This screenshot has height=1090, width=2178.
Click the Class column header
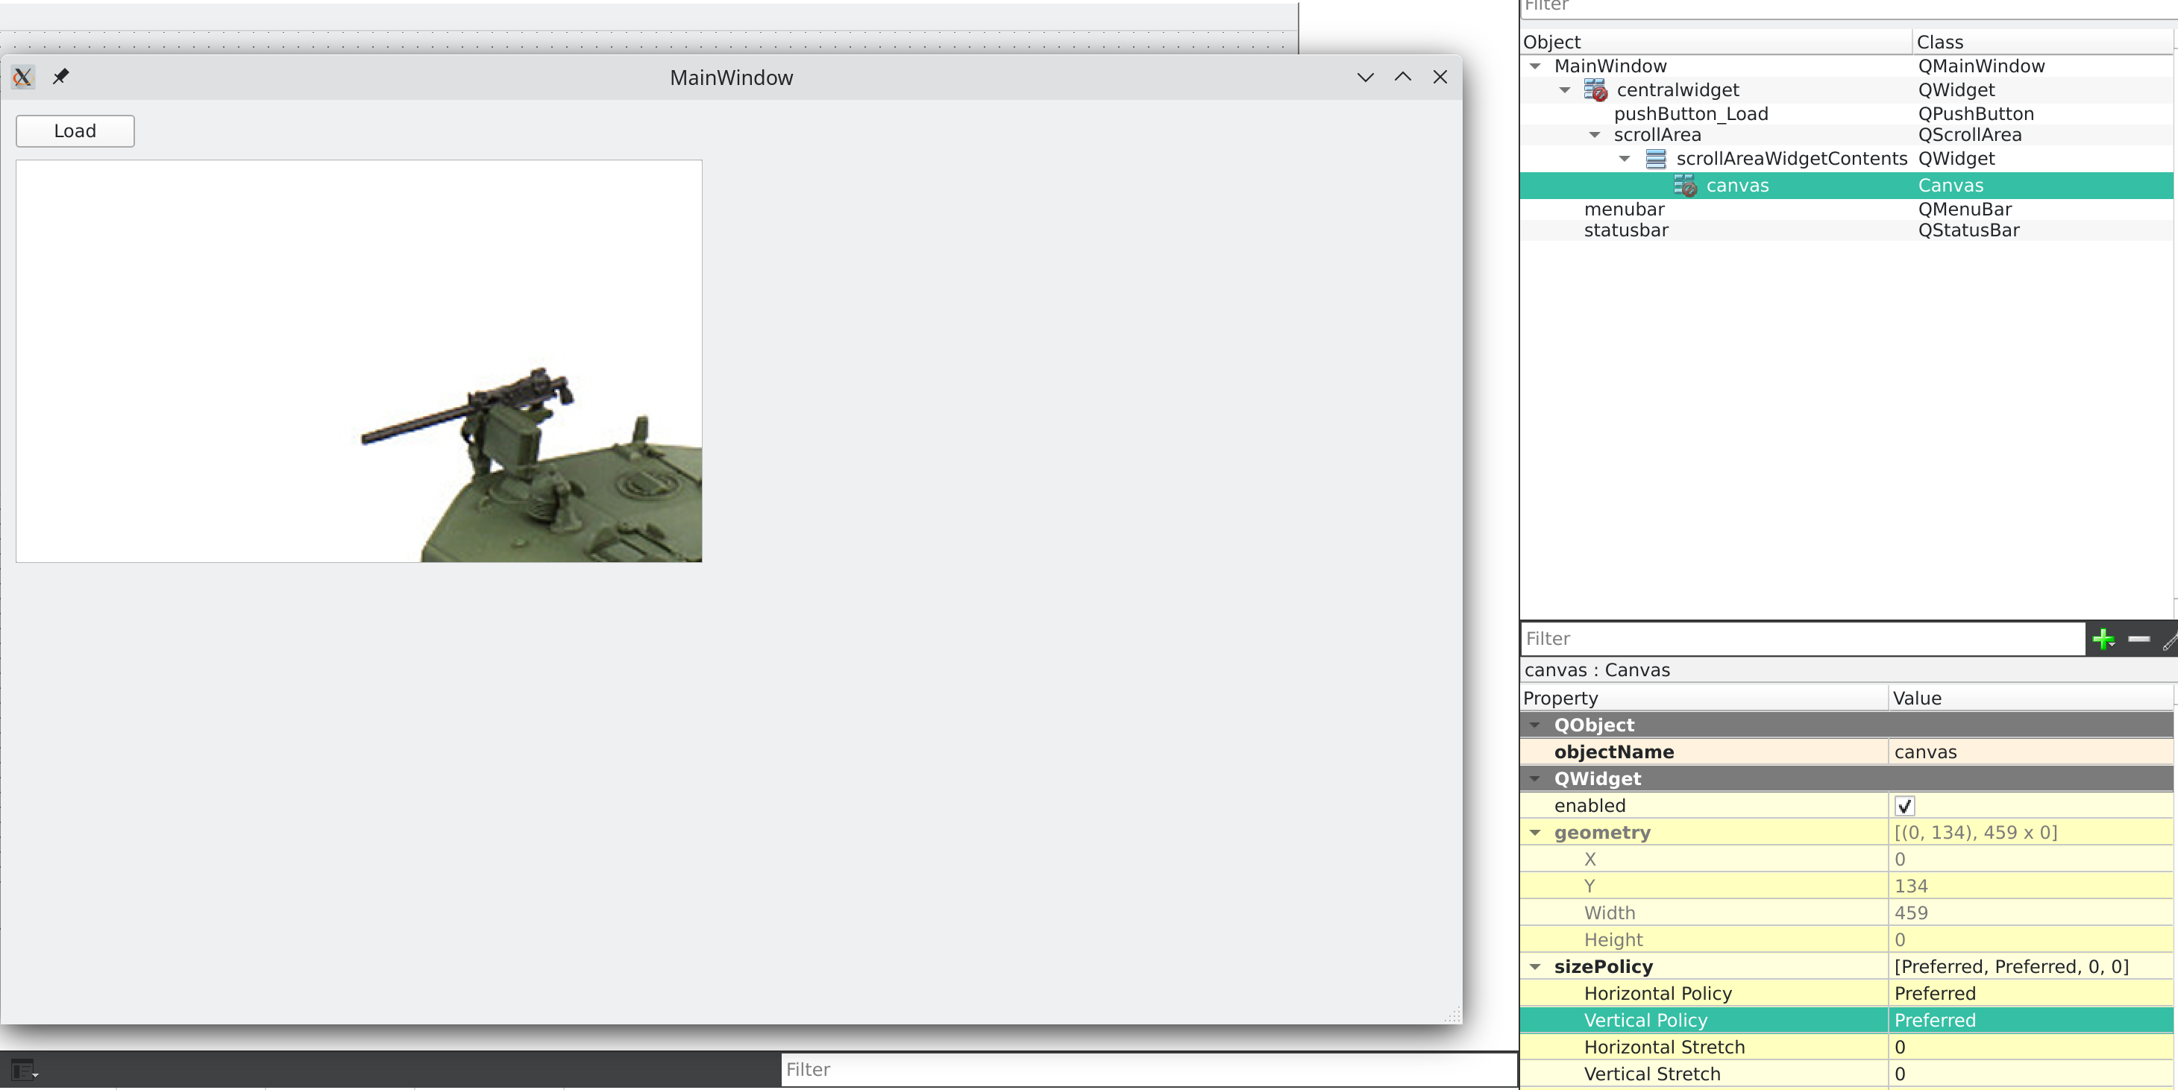[2043, 42]
